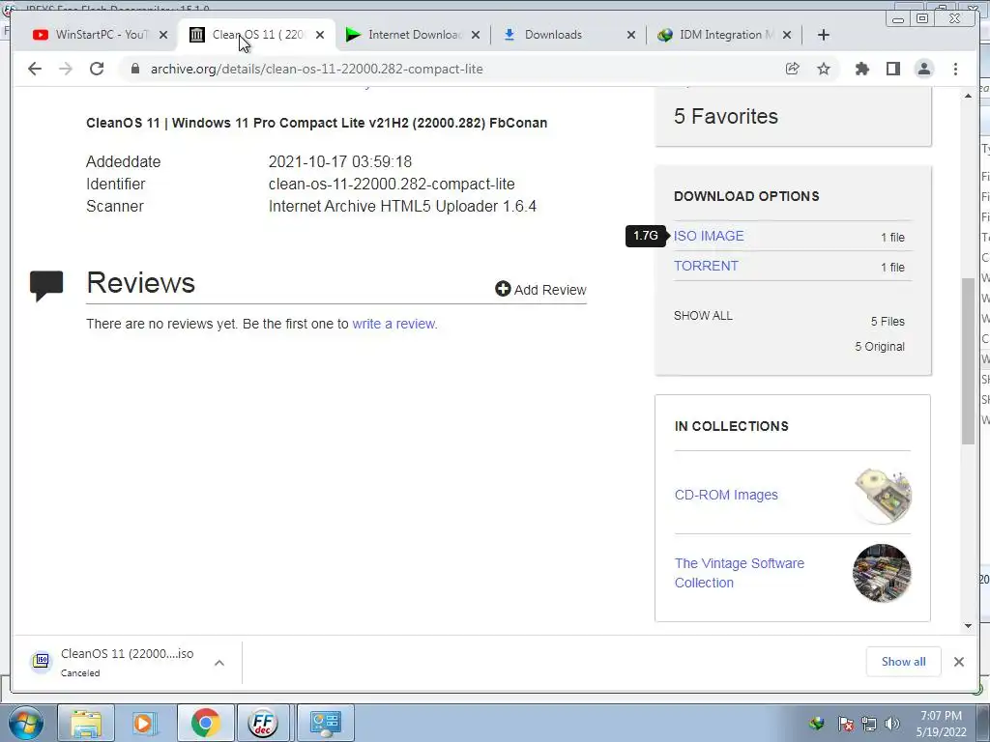This screenshot has width=990, height=742.
Task: Click the volume speaker icon
Action: [892, 724]
